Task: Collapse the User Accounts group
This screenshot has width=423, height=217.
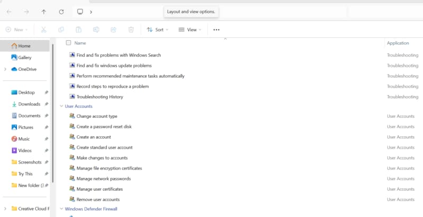Action: pyautogui.click(x=61, y=106)
